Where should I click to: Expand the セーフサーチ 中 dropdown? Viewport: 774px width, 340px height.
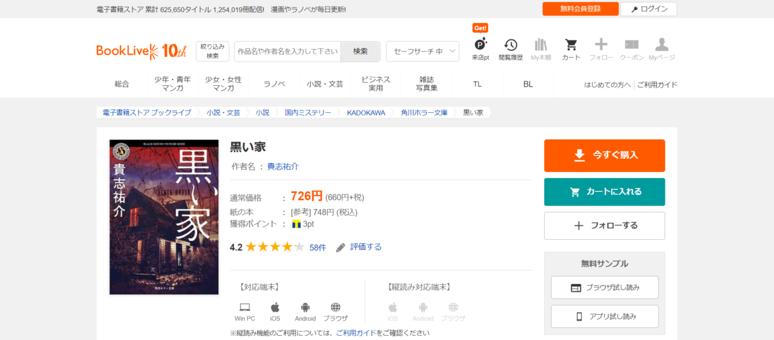coord(422,51)
